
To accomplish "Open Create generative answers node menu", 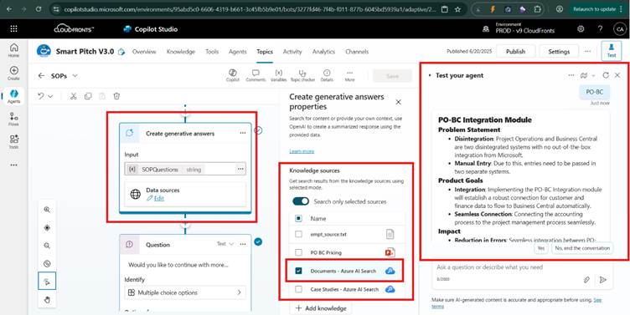I will point(243,133).
